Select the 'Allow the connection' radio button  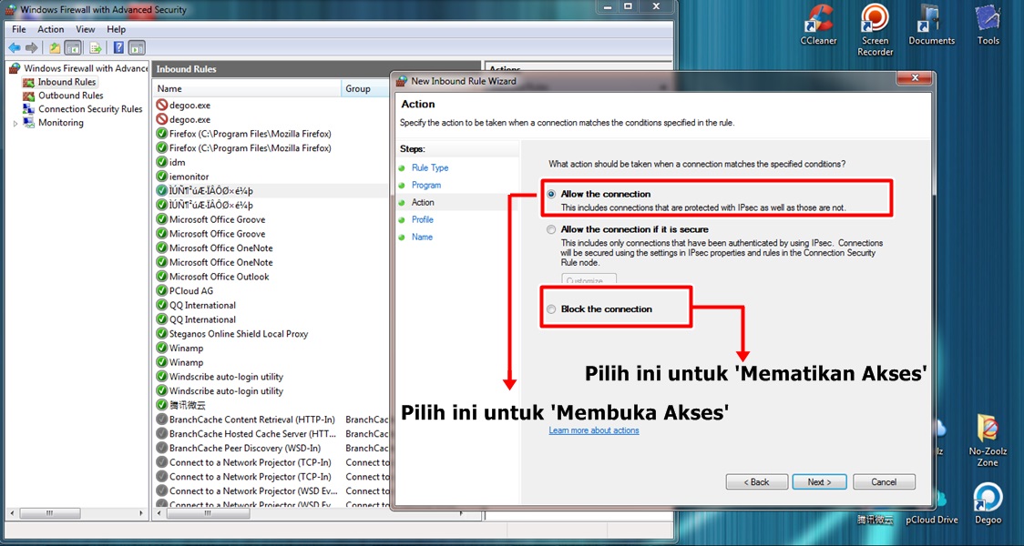coord(551,195)
